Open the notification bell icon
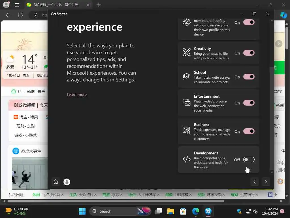Screen dimensions: 290x218 282,211
